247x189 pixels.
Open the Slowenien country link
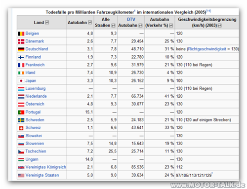pyautogui.click(x=35, y=144)
